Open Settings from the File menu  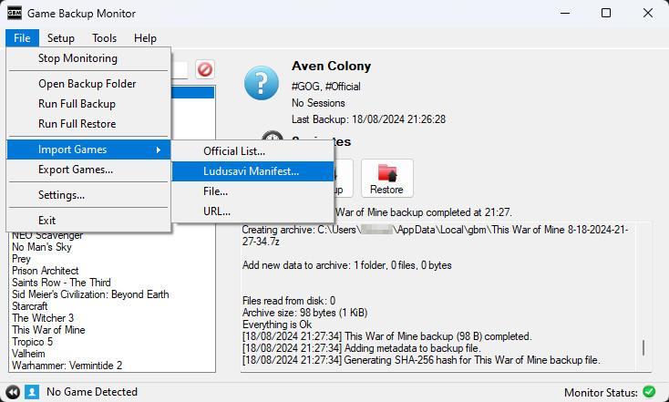(x=61, y=195)
